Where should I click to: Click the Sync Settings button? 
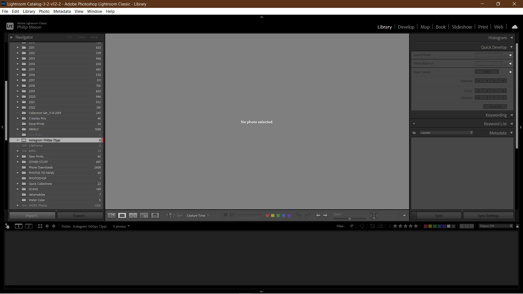[488, 216]
